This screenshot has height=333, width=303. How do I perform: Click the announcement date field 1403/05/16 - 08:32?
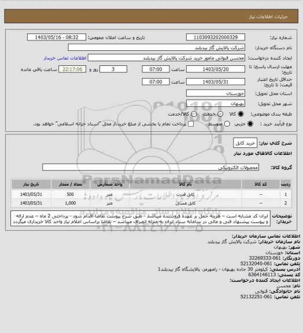click(x=57, y=37)
